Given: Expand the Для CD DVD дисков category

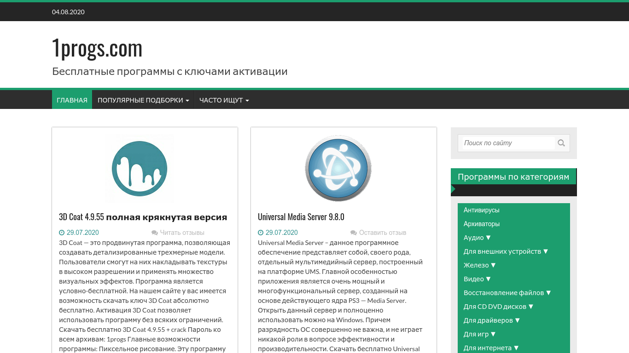Looking at the screenshot, I should coord(499,307).
